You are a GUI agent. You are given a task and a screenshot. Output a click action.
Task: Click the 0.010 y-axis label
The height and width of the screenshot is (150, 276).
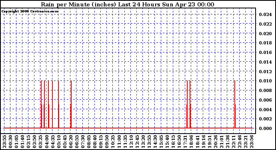click(x=265, y=81)
